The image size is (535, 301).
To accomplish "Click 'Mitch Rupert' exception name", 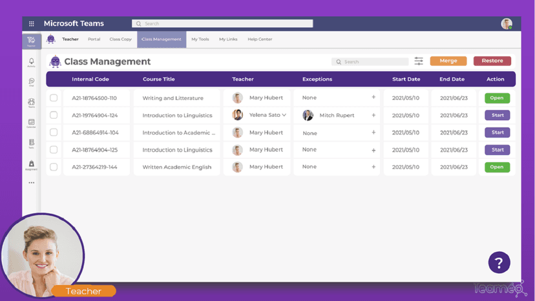I will pyautogui.click(x=337, y=116).
